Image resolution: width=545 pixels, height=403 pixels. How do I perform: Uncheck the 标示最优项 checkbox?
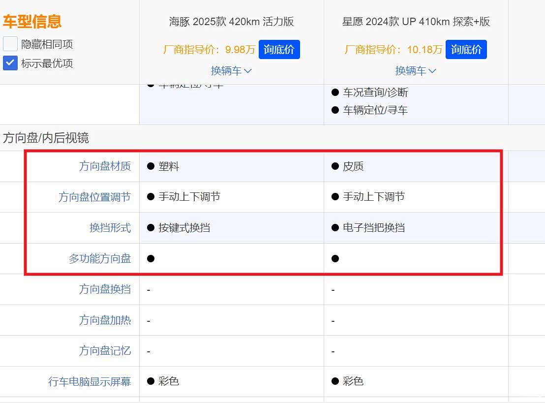click(x=10, y=63)
